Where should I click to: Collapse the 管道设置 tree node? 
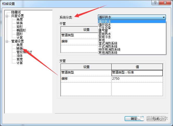click(7, 41)
